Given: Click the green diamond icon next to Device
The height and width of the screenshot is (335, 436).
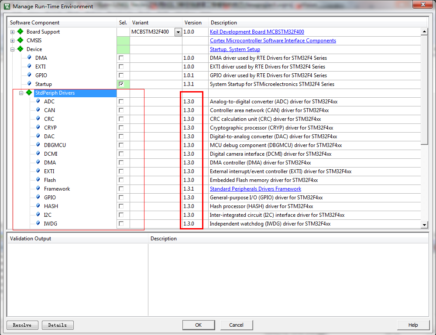Looking at the screenshot, I should pyautogui.click(x=21, y=49).
